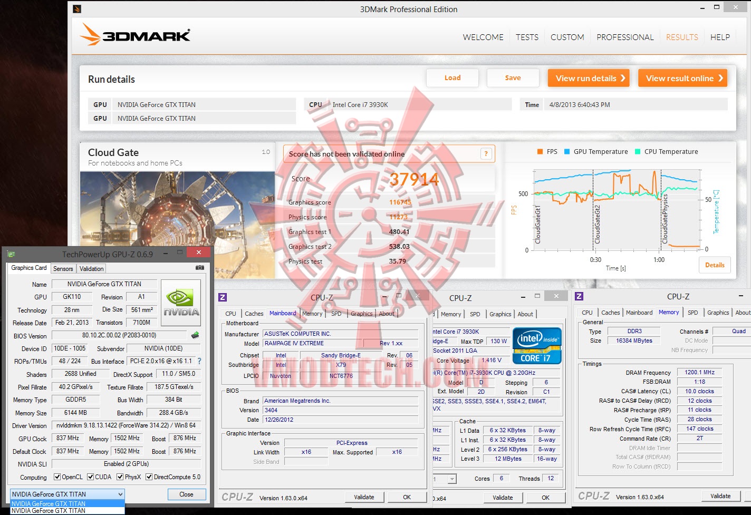The width and height of the screenshot is (751, 515).
Task: Toggle the PhysX checkbox
Action: click(x=120, y=477)
